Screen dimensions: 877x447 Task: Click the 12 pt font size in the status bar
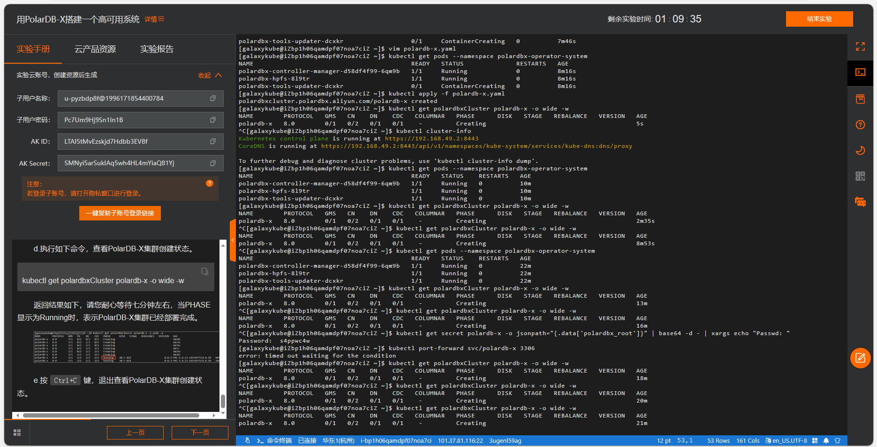coord(664,440)
